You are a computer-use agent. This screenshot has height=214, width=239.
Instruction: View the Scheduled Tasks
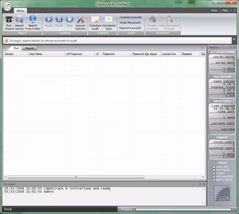pyautogui.click(x=109, y=23)
